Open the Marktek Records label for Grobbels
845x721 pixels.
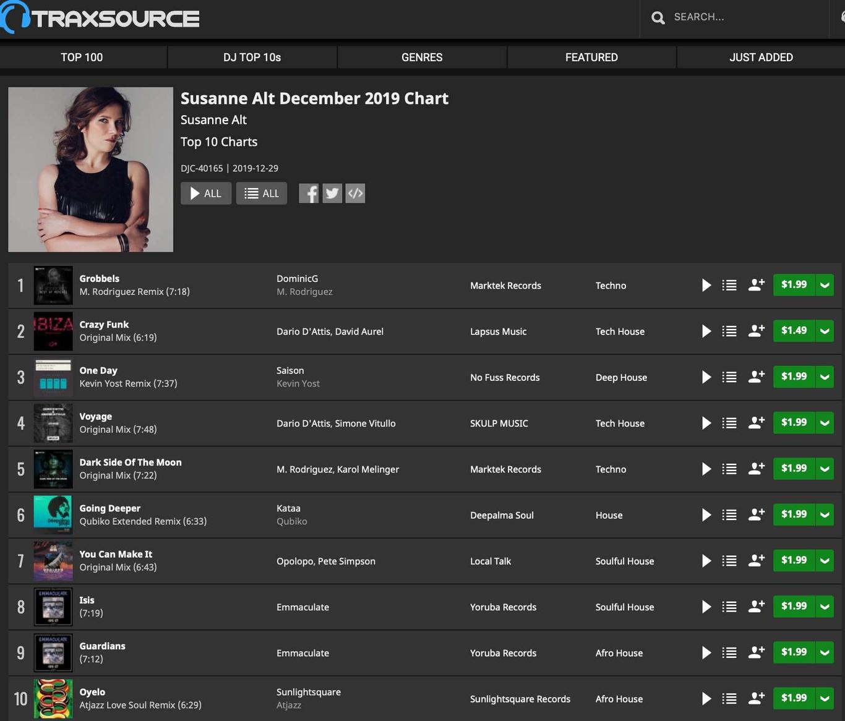pos(505,286)
